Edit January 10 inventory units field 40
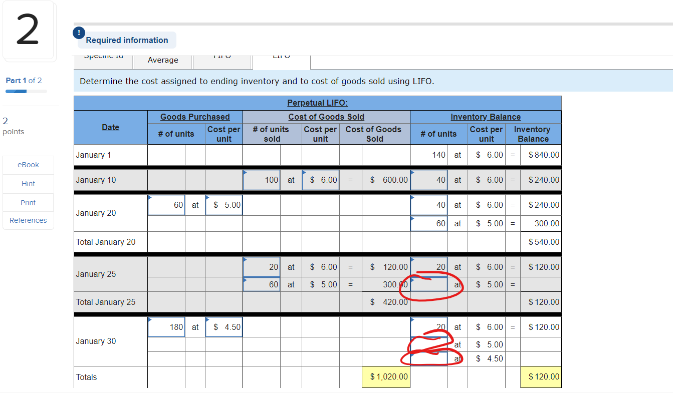673x394 pixels. coord(429,180)
